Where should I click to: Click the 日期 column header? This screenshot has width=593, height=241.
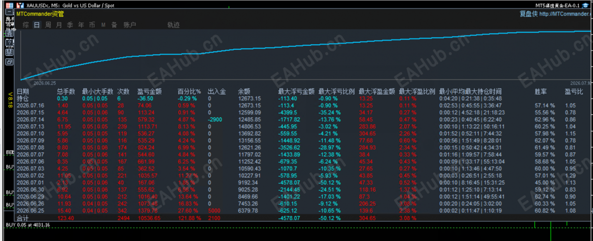tap(23, 92)
